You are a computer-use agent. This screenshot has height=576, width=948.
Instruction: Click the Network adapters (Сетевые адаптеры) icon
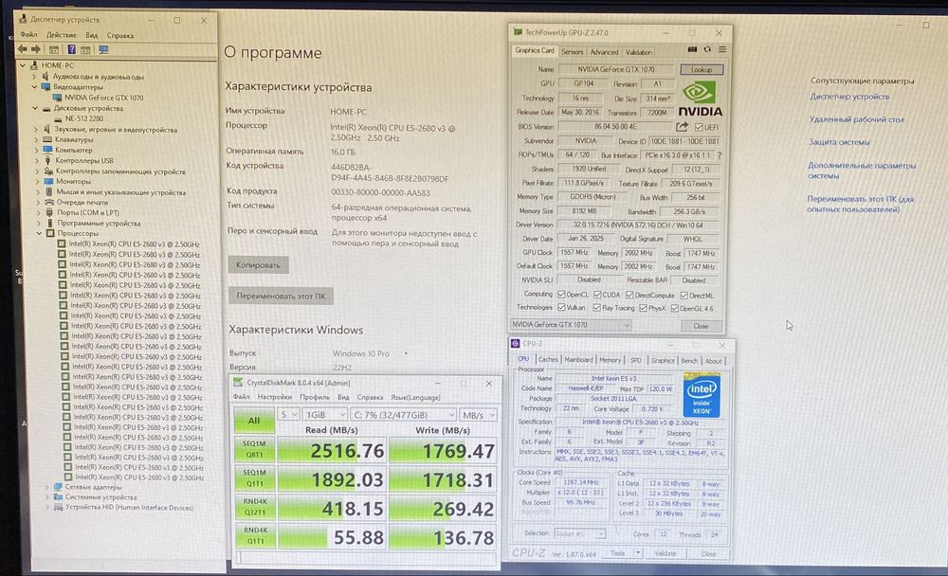click(58, 487)
